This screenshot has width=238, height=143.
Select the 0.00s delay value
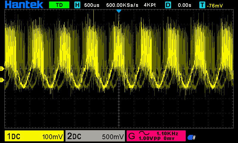click(184, 5)
